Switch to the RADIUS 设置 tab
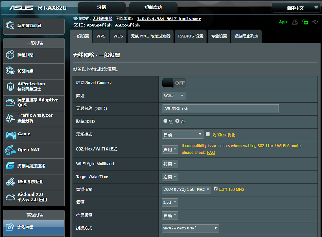322x237 pixels. click(190, 36)
